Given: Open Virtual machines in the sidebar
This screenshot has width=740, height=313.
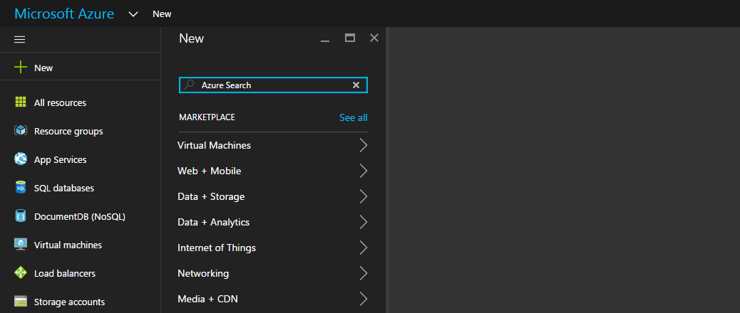Looking at the screenshot, I should pos(68,245).
